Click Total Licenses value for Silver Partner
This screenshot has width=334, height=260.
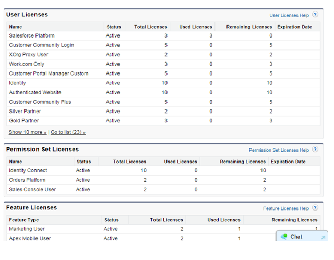[x=166, y=111]
